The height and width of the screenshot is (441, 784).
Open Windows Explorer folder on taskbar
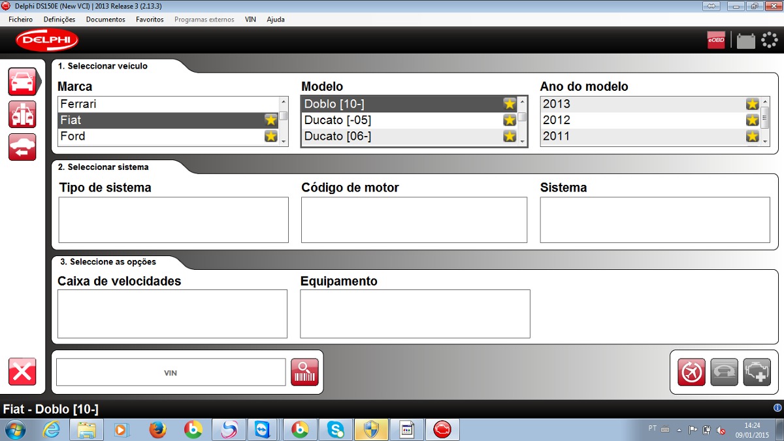[x=87, y=430]
